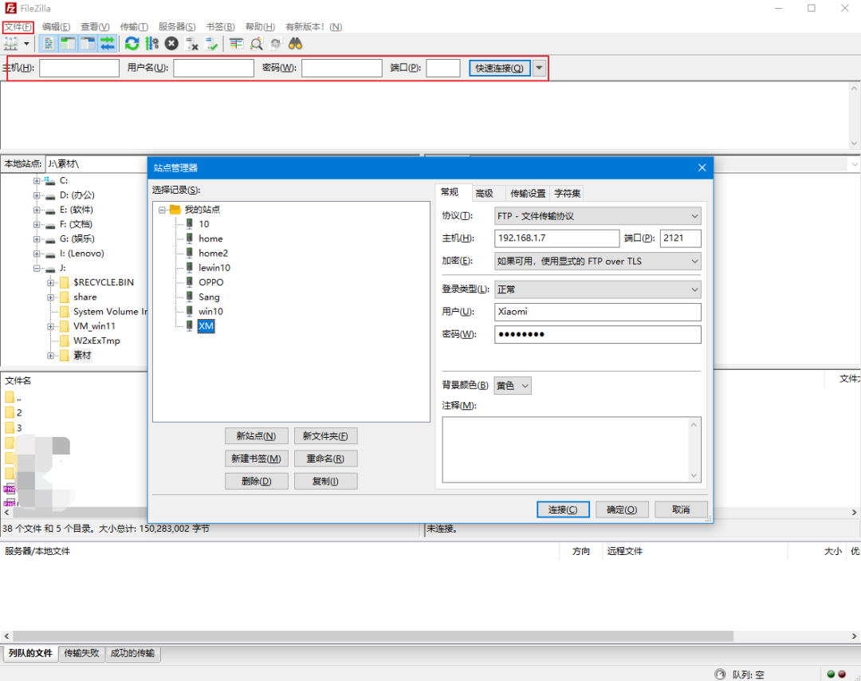Viewport: 861px width, 681px height.
Task: Open the 帮助(H) menu
Action: 260,27
